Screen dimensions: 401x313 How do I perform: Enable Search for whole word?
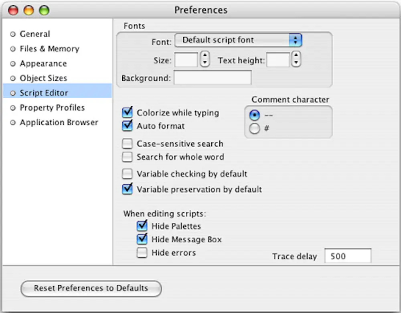(x=127, y=157)
